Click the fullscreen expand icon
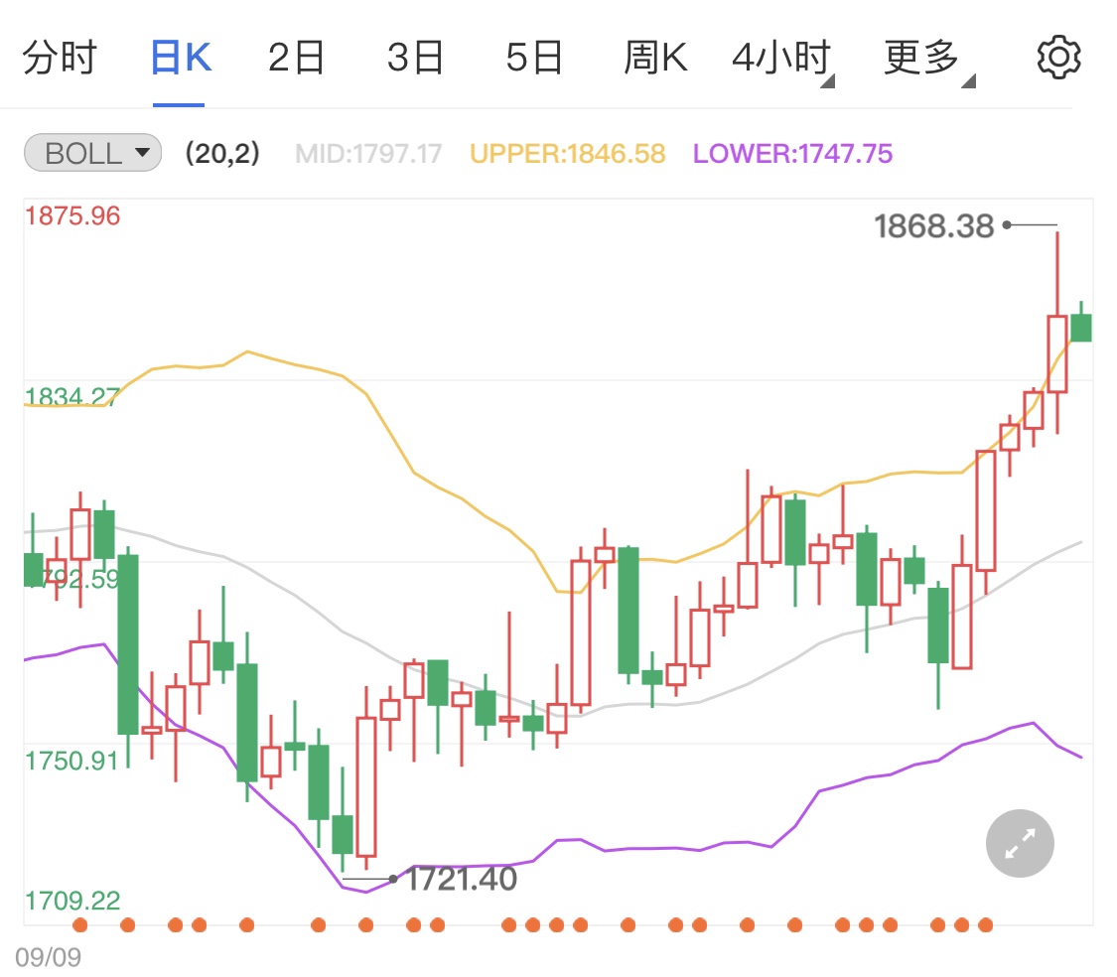The image size is (1117, 977). pos(1019,842)
